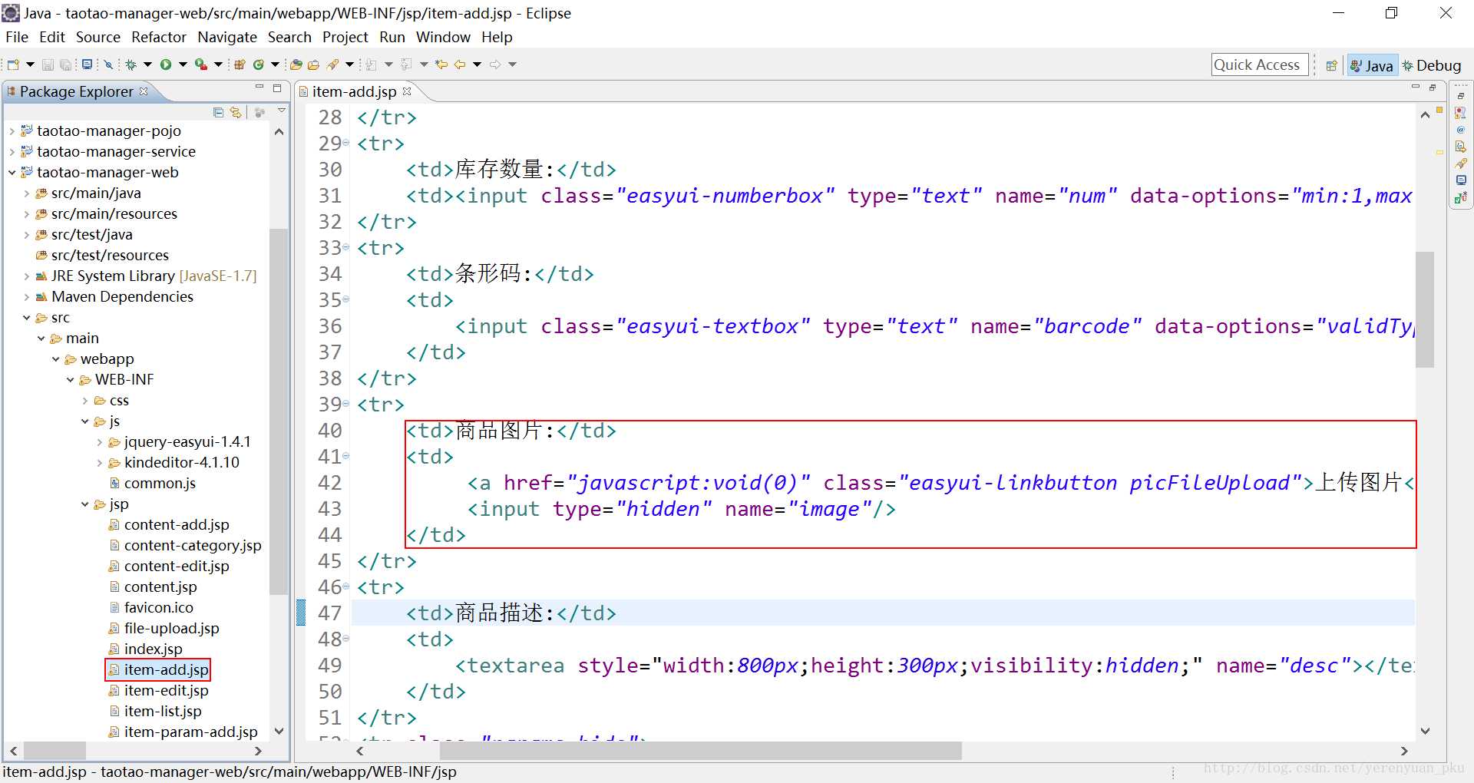Open Package Explorer View Menu dropdown
The image size is (1474, 783).
click(x=282, y=112)
